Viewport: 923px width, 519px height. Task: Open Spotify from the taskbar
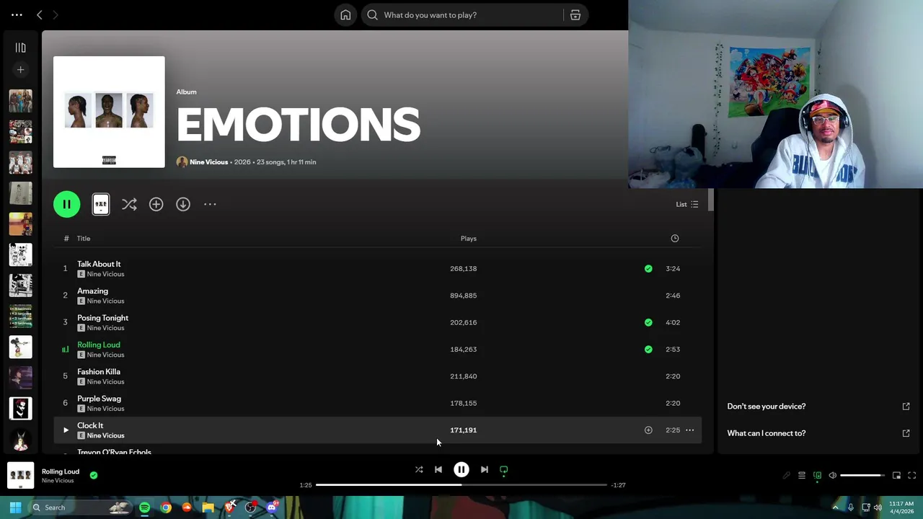click(145, 507)
